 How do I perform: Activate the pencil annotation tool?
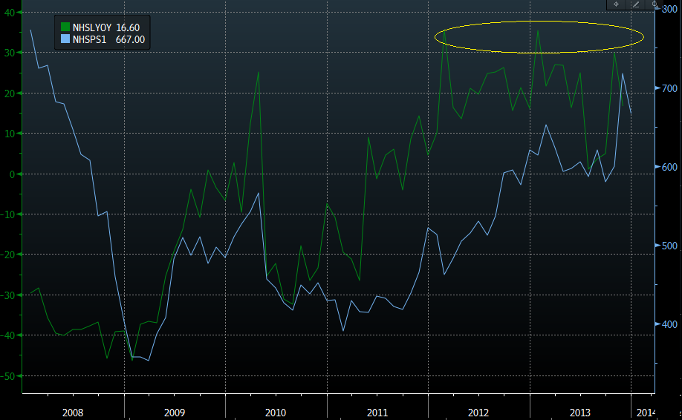[x=636, y=4]
